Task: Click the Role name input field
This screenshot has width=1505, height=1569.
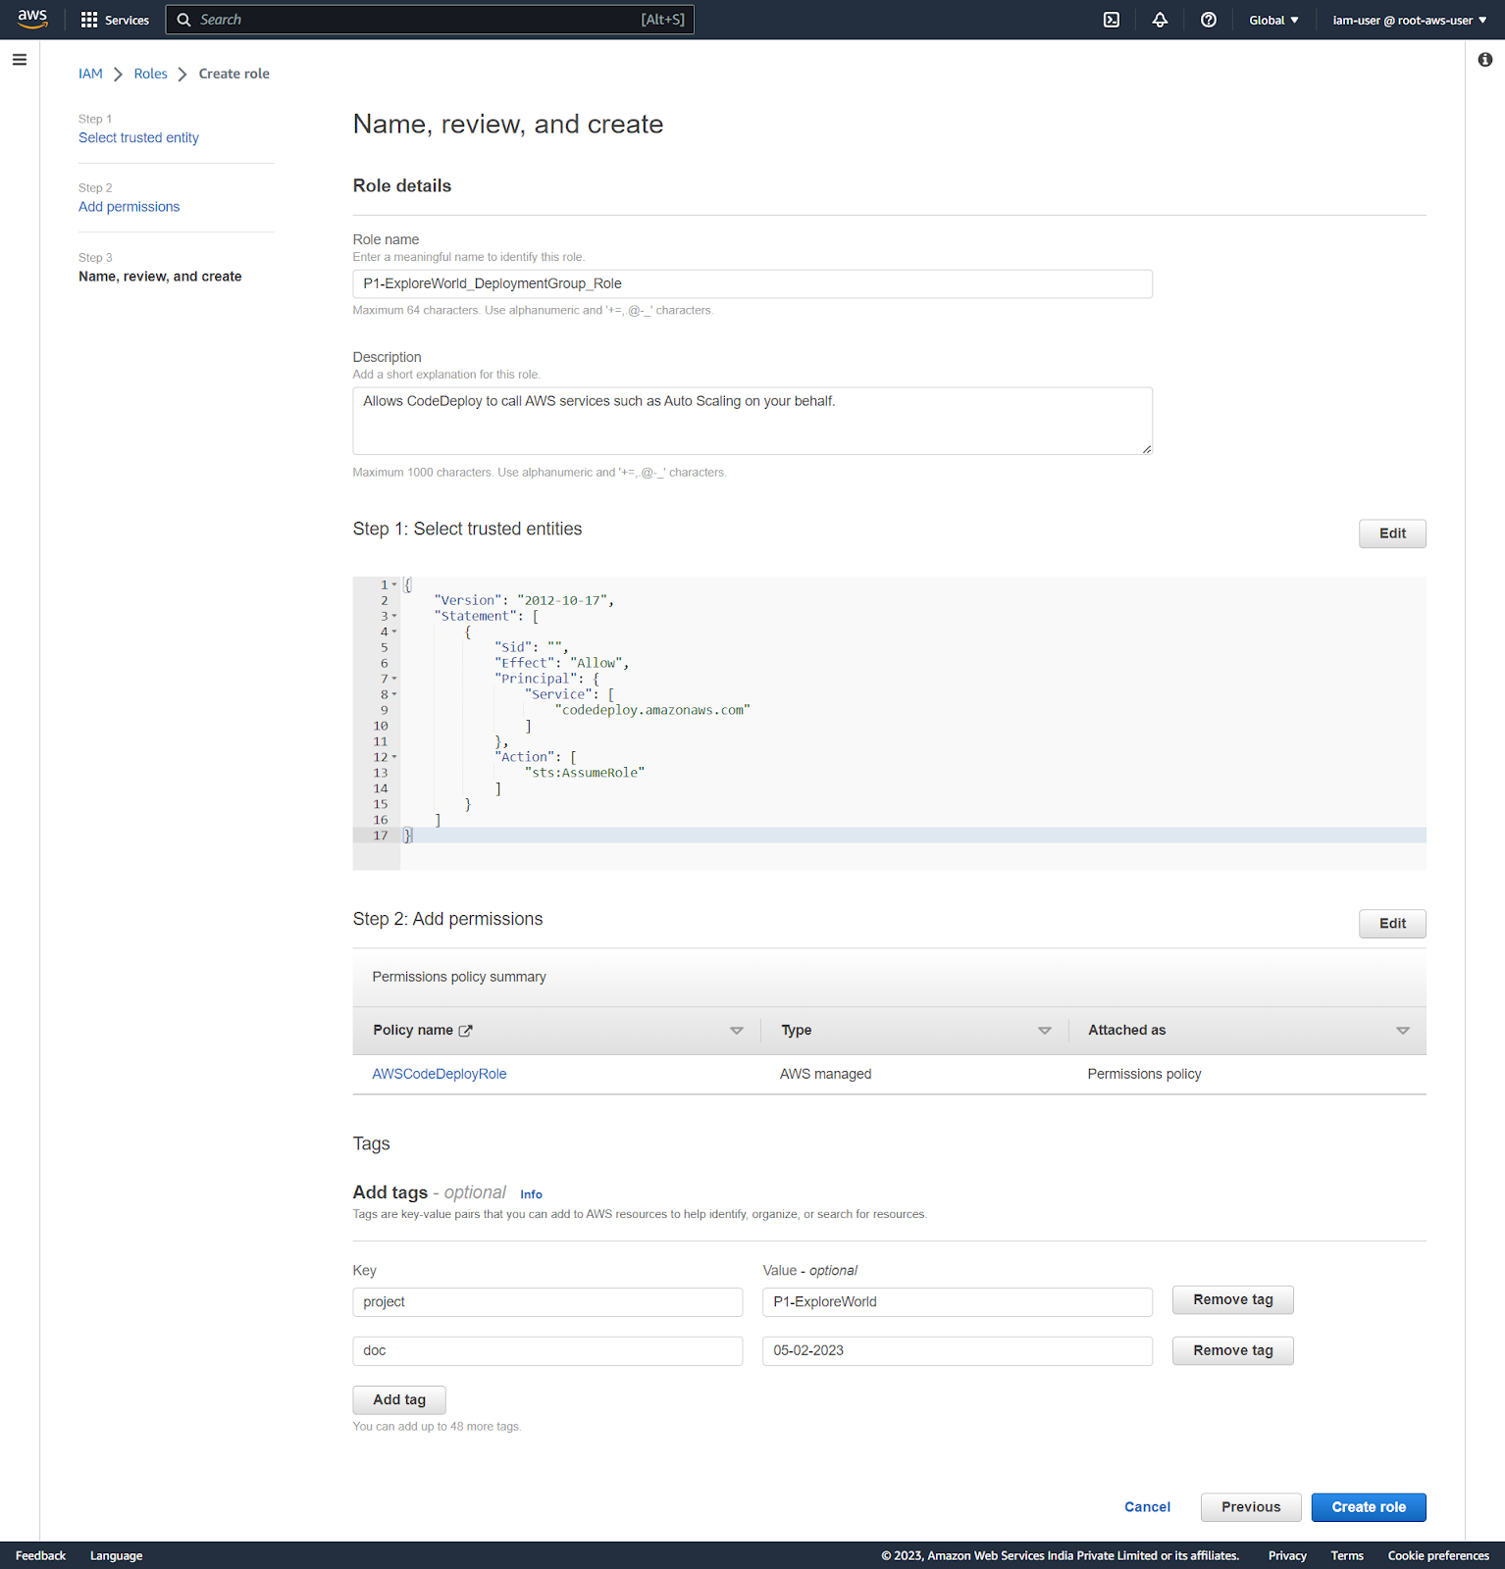Action: tap(752, 284)
